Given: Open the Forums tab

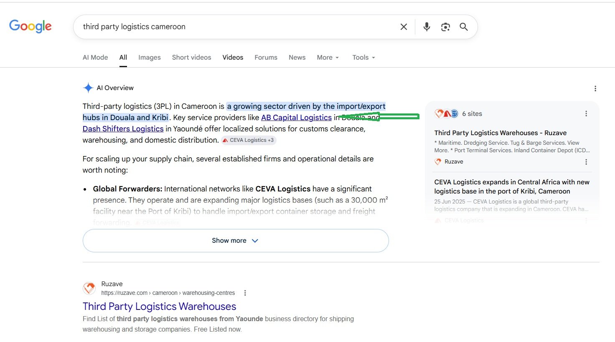Looking at the screenshot, I should pos(266,58).
